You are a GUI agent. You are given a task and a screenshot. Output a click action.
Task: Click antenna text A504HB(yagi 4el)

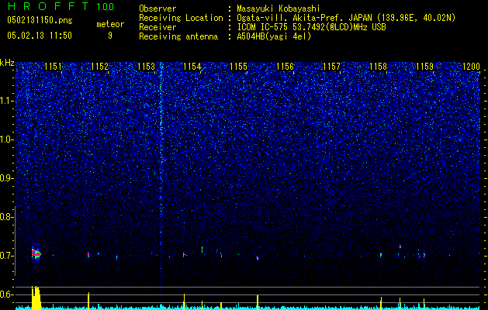pyautogui.click(x=274, y=36)
